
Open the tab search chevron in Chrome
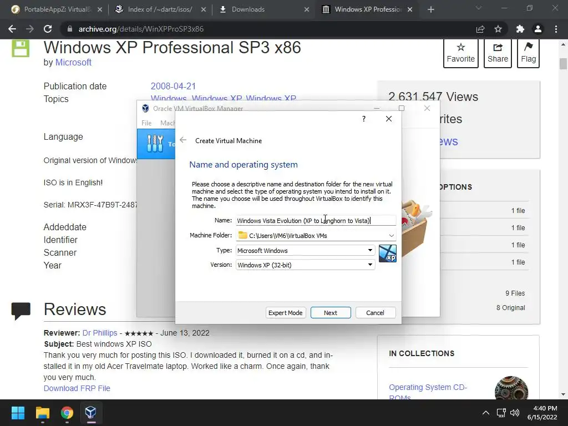(x=479, y=8)
